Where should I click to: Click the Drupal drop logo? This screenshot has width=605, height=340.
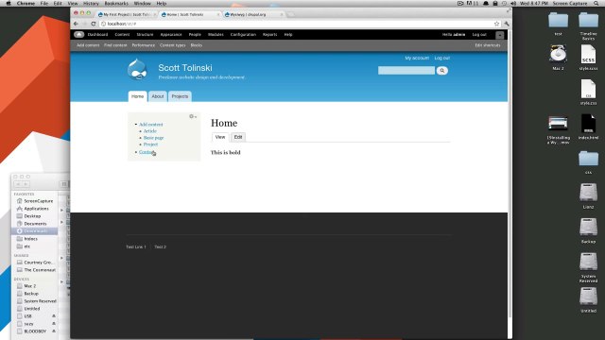coord(137,69)
